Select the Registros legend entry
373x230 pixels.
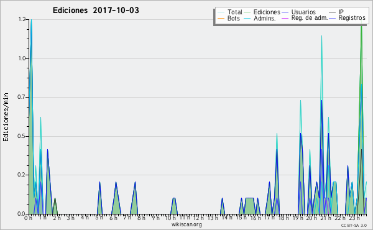pos(348,18)
